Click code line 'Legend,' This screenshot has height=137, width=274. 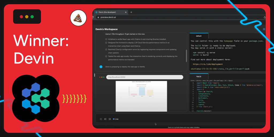pos(201,104)
